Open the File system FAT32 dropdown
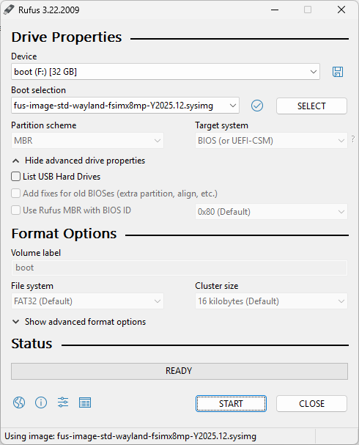 (87, 301)
